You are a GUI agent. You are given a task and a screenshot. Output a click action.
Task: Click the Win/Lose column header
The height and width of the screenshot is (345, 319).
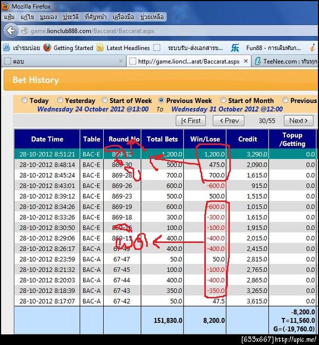(x=205, y=139)
